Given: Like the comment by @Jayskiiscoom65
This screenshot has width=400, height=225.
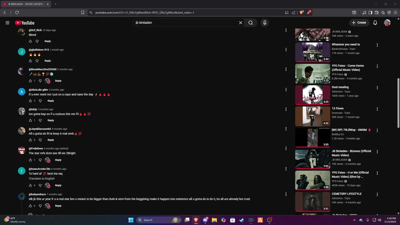Looking at the screenshot, I should tap(30, 140).
